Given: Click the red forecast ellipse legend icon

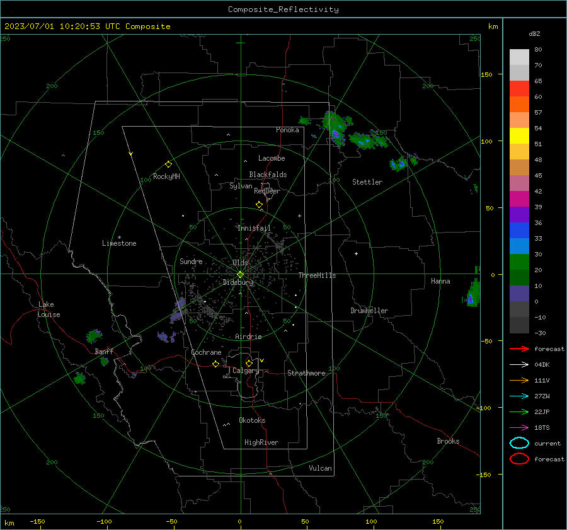Looking at the screenshot, I should pyautogui.click(x=519, y=459).
